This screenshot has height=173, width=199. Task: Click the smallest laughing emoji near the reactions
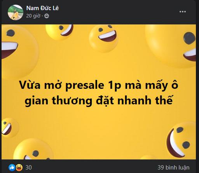pyautogui.click(x=10, y=128)
